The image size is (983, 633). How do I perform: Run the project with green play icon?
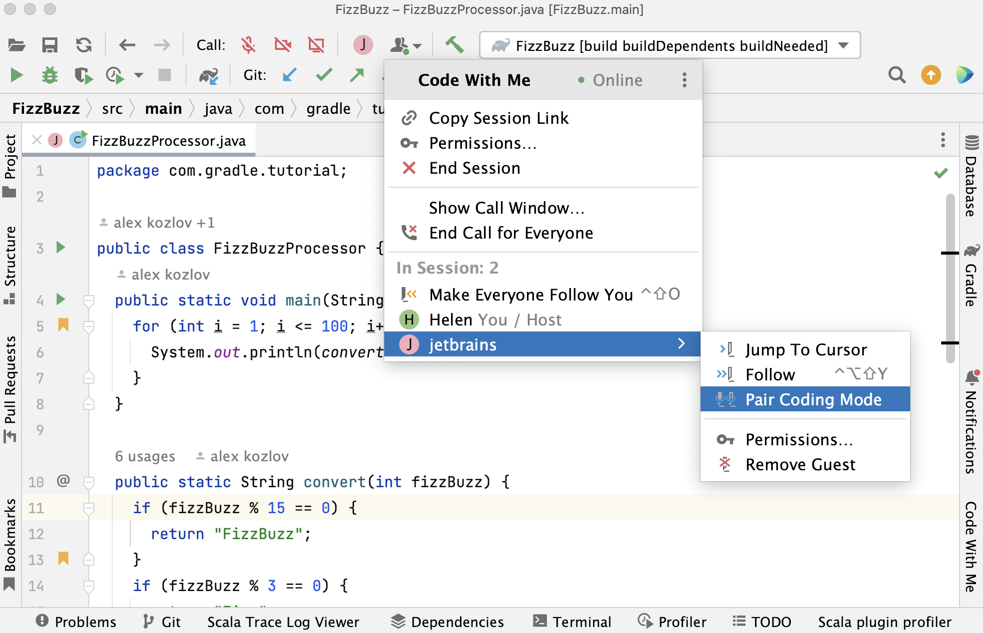pos(16,75)
